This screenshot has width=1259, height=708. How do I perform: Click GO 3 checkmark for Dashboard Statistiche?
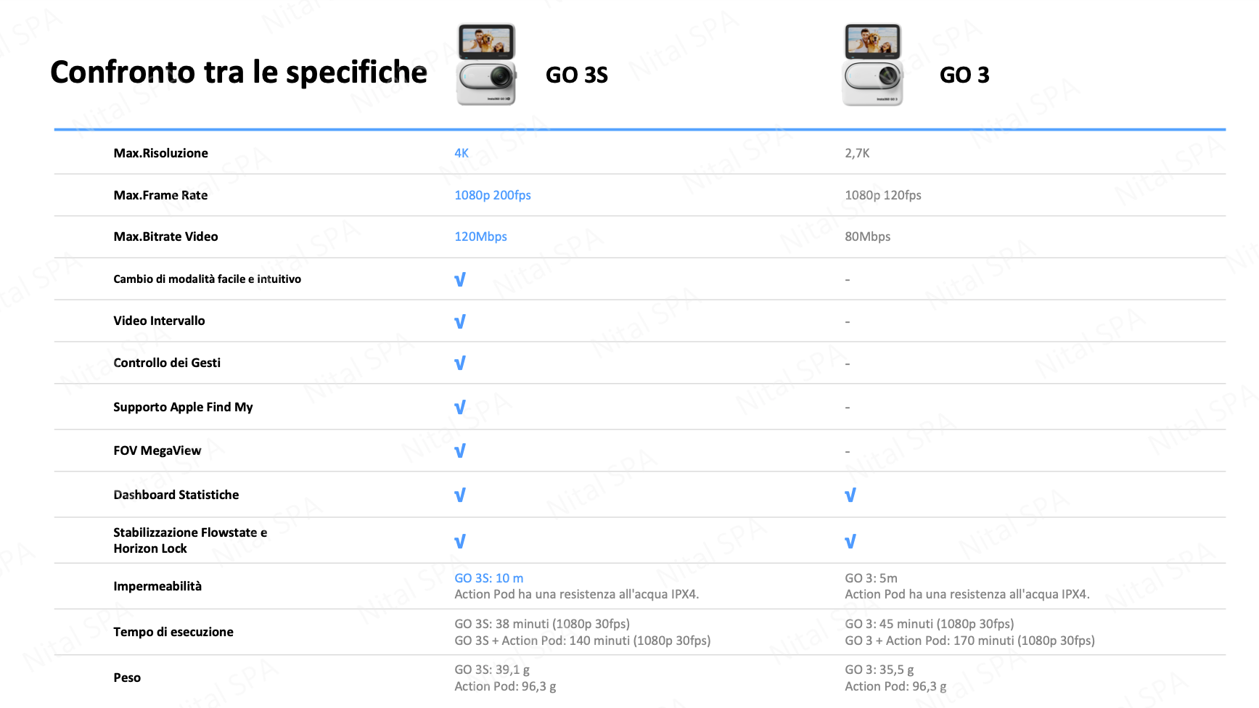point(850,495)
